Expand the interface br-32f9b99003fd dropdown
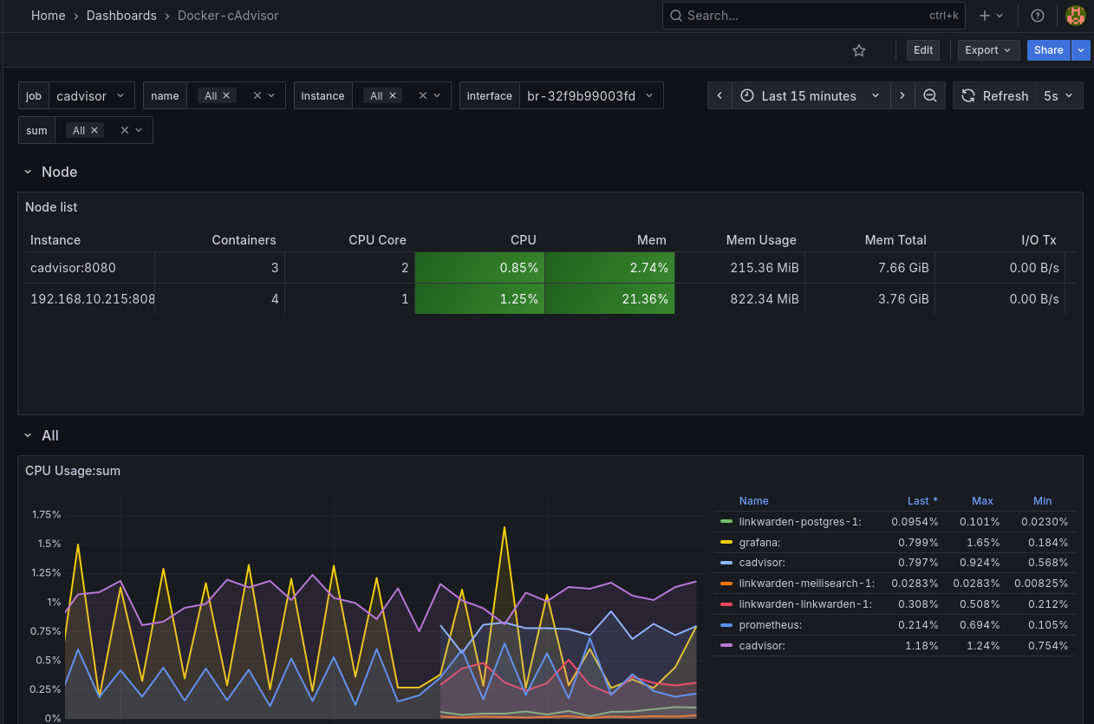The width and height of the screenshot is (1094, 724). click(x=590, y=95)
